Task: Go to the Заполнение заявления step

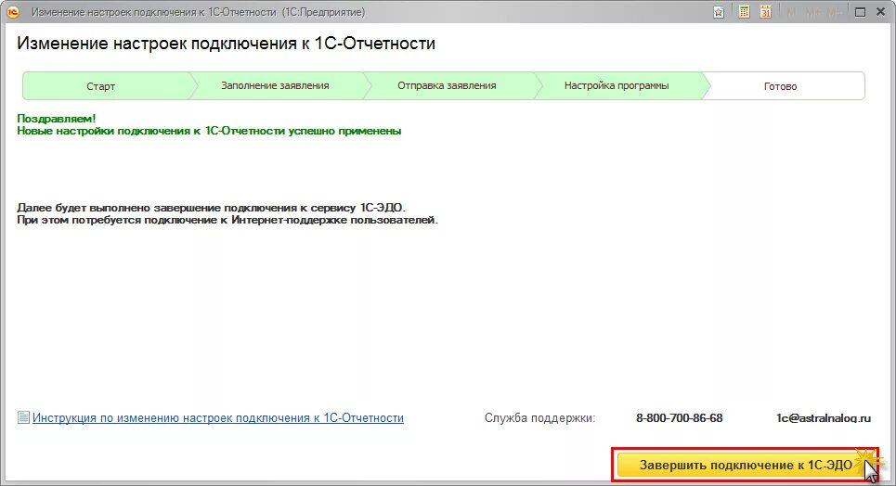Action: tap(276, 86)
